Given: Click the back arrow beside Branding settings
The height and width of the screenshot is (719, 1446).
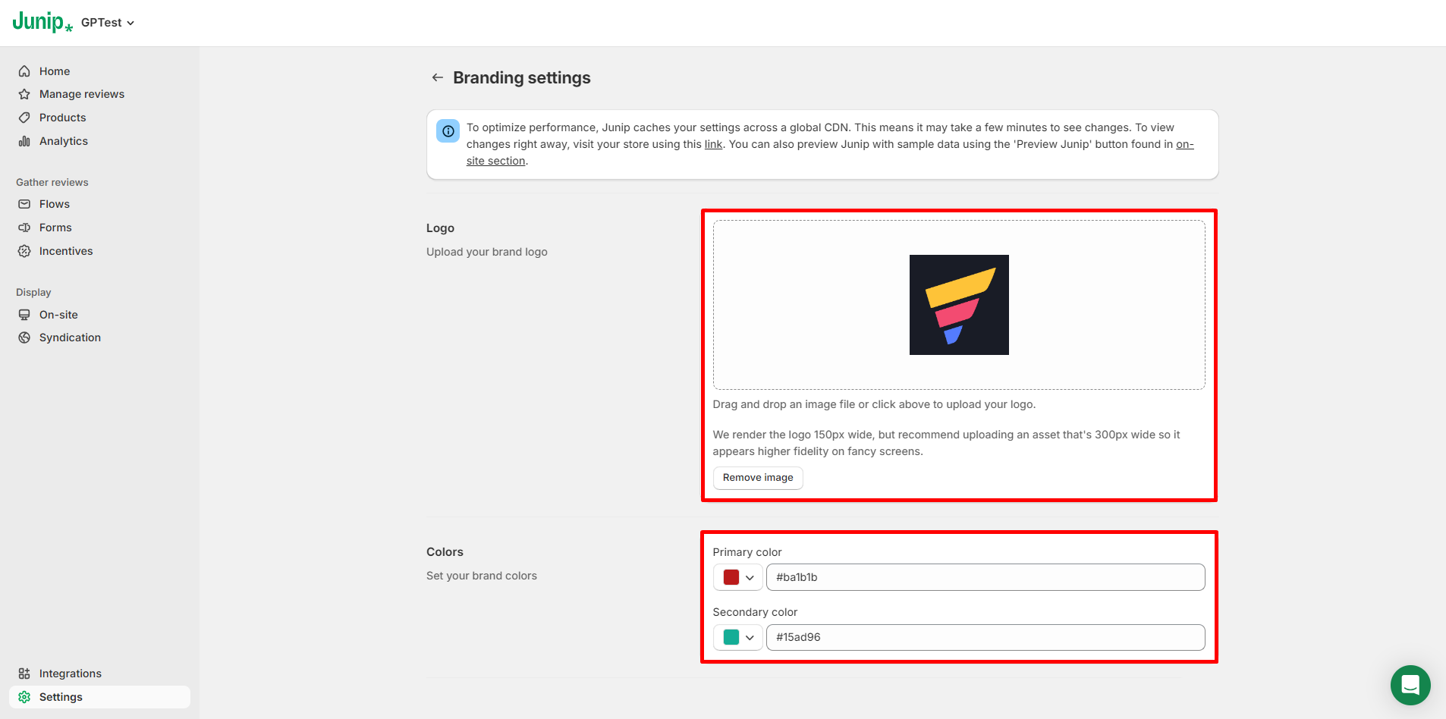Looking at the screenshot, I should [x=437, y=77].
